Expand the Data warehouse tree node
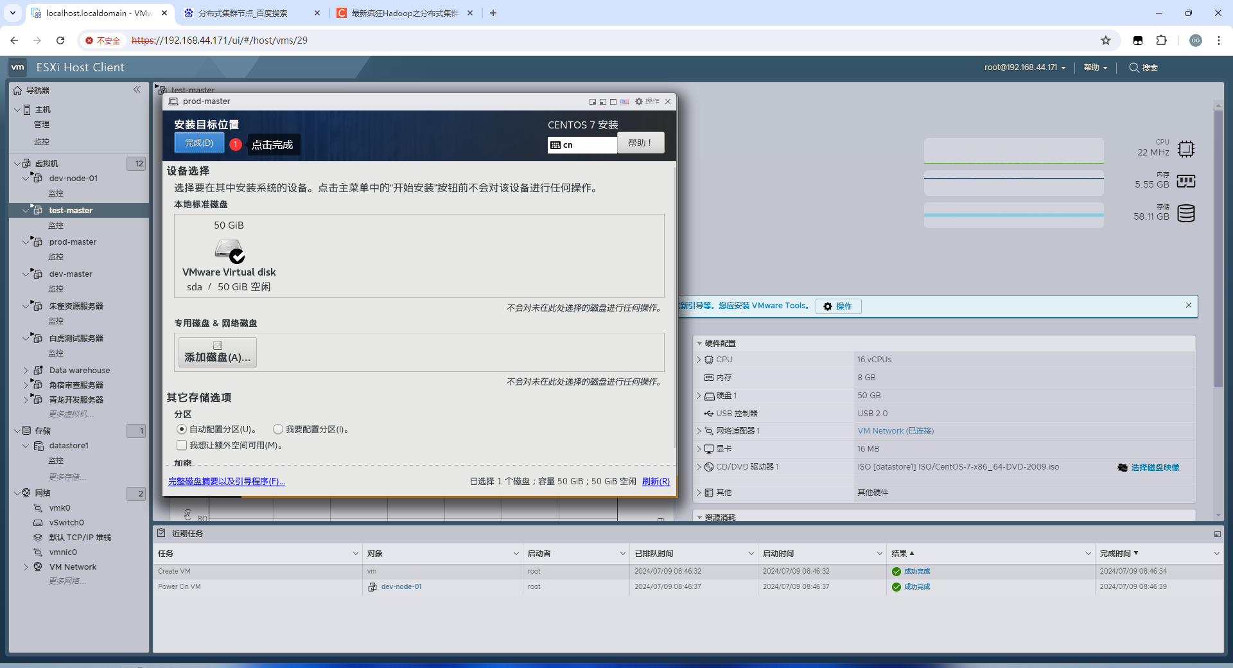 (x=26, y=371)
